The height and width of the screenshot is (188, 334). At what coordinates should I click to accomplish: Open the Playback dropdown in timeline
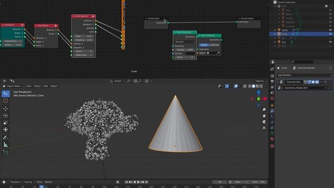16,182
